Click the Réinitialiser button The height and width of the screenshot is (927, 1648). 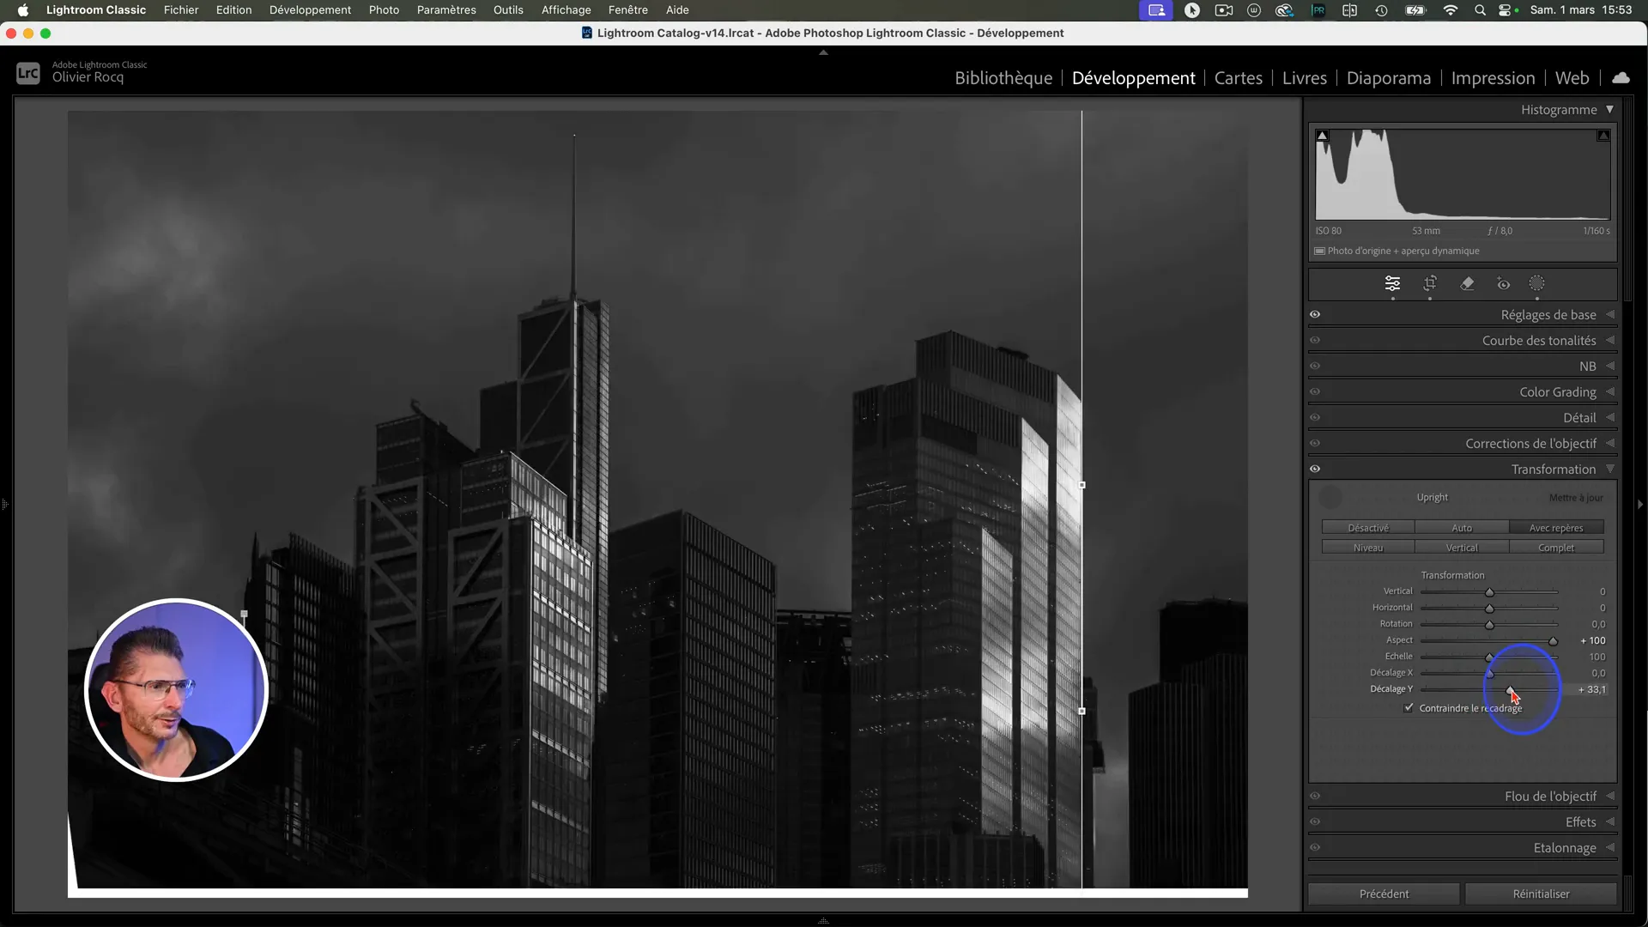[1541, 894]
